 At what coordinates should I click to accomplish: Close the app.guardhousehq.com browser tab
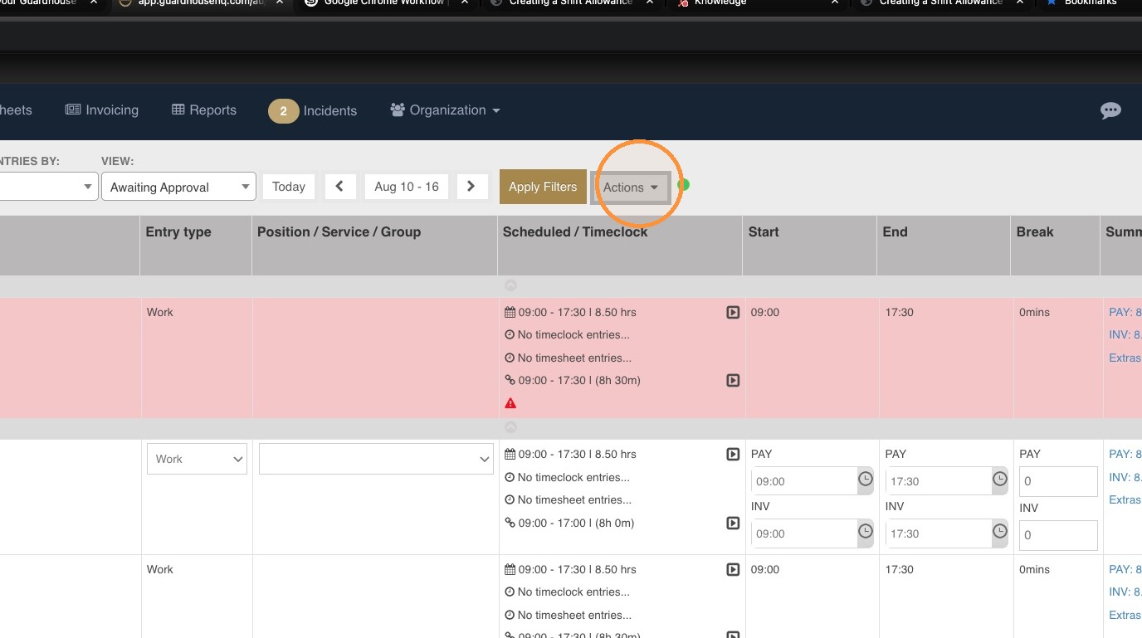coord(279,3)
